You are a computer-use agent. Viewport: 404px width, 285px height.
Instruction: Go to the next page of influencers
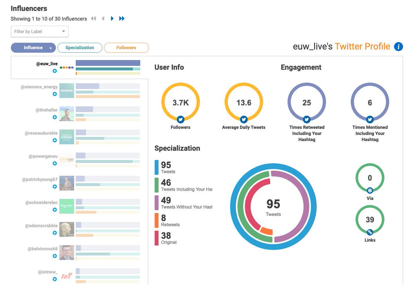112,19
